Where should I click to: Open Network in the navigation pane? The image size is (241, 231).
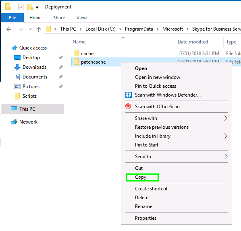(29, 122)
